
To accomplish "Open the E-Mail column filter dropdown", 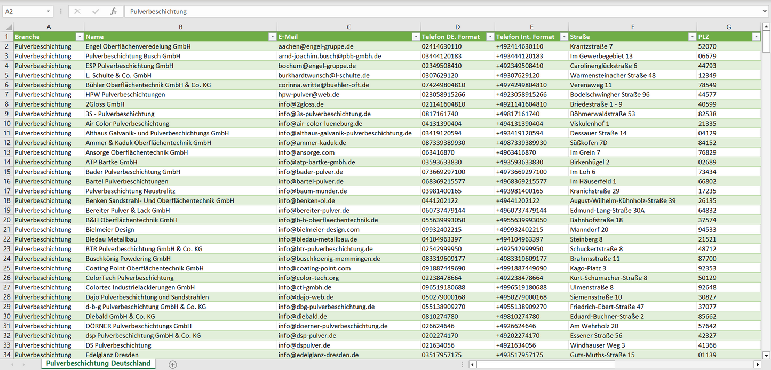I will [x=416, y=37].
